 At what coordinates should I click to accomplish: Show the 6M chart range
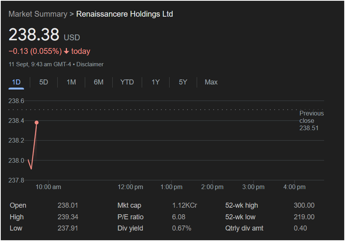coord(99,82)
